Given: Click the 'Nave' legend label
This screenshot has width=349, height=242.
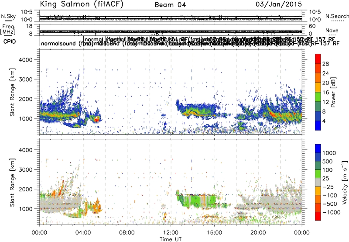Looking at the screenshot, I should pos(332,31).
